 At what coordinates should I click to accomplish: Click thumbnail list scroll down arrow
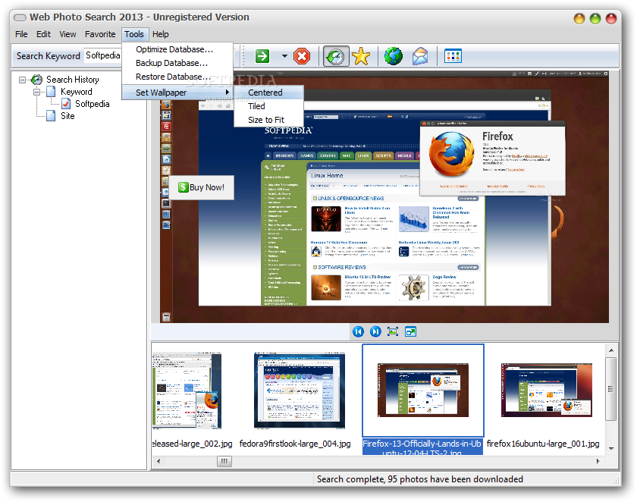[x=611, y=449]
